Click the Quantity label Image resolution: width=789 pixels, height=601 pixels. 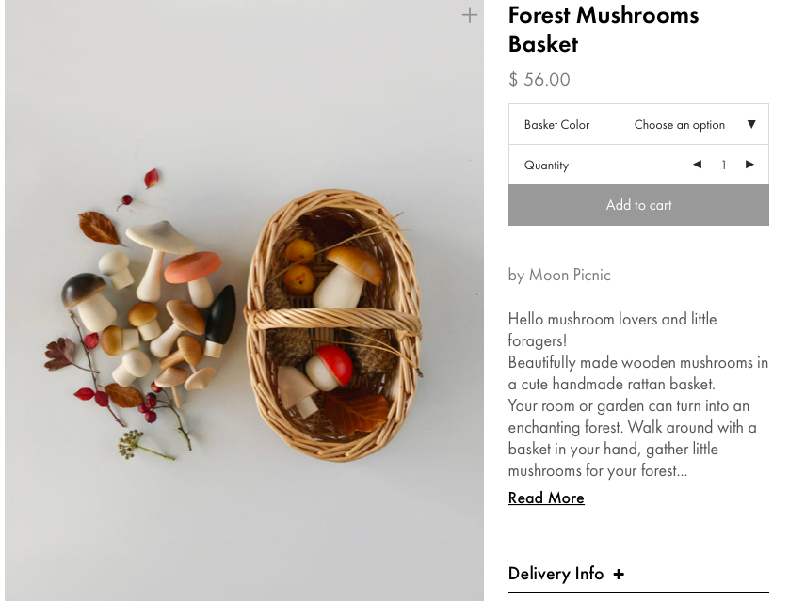coord(546,166)
